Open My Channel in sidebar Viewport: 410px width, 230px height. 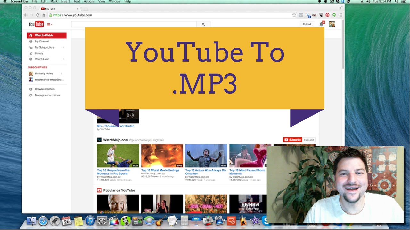click(42, 42)
